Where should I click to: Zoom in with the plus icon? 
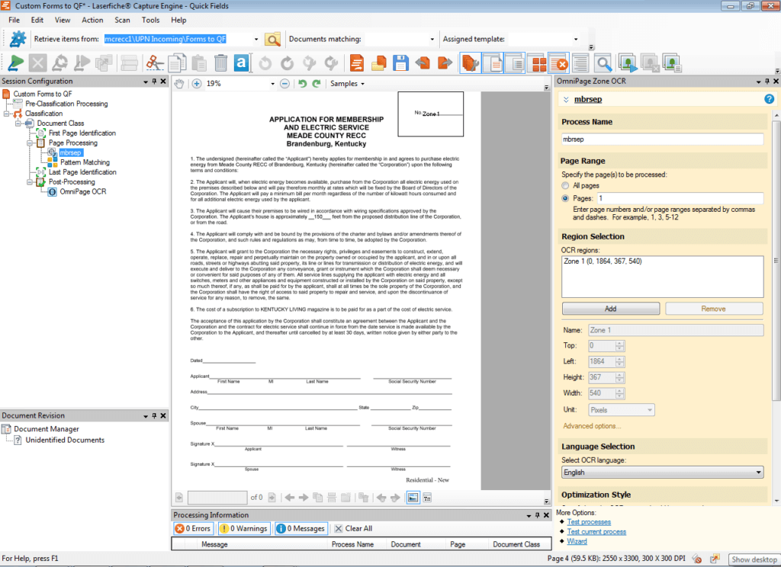pos(197,84)
